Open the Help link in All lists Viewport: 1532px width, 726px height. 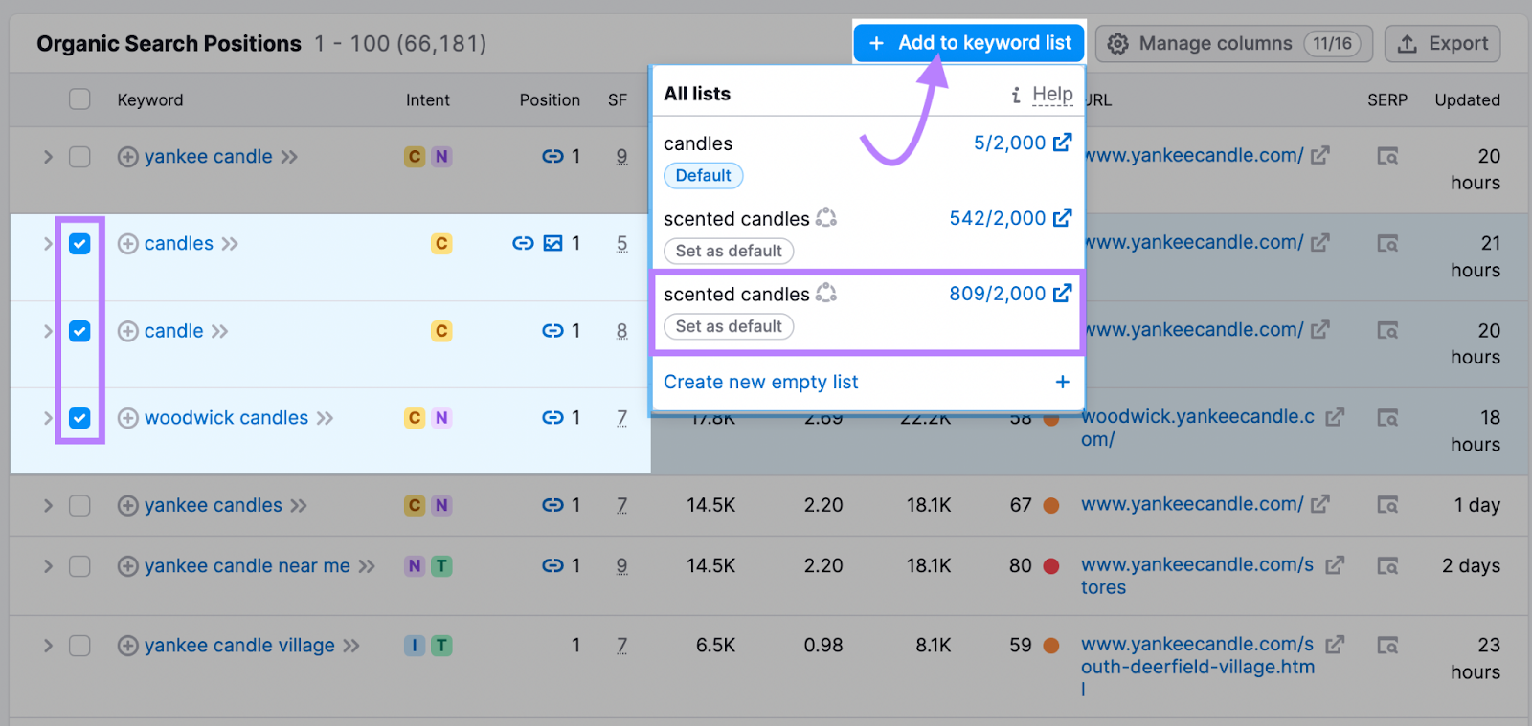pos(1052,94)
